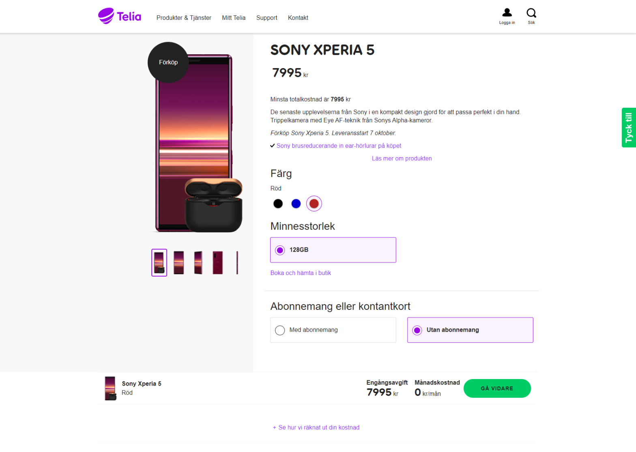The image size is (636, 452).
Task: Open the Logga in user icon
Action: pyautogui.click(x=507, y=13)
